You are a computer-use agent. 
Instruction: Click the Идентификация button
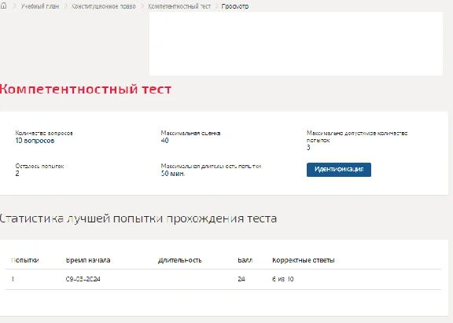[339, 170]
